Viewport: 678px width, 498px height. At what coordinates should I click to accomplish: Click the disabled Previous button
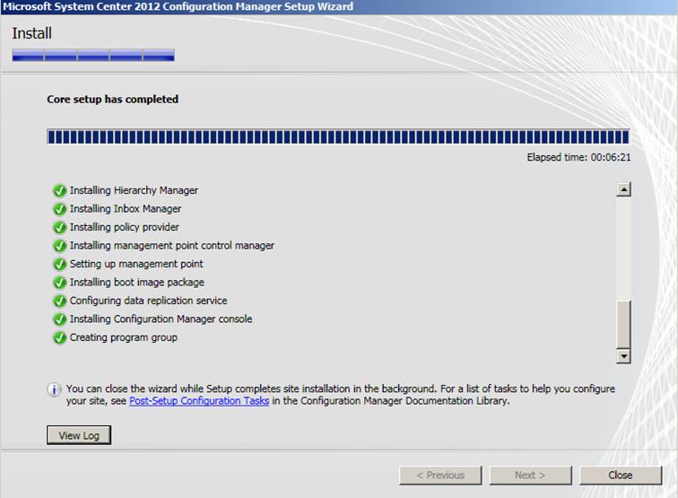(x=440, y=475)
